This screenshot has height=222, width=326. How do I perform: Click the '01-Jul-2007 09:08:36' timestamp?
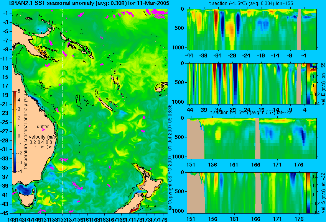pos(170,127)
